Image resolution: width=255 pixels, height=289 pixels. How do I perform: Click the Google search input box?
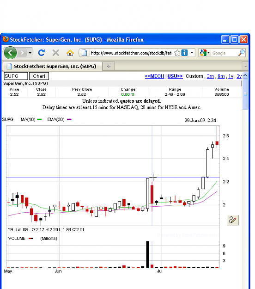coord(224,53)
